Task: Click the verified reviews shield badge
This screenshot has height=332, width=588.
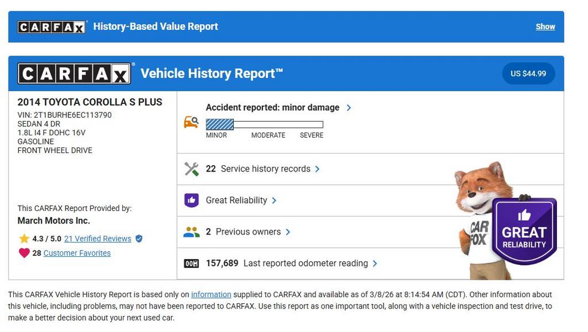Action: 138,239
